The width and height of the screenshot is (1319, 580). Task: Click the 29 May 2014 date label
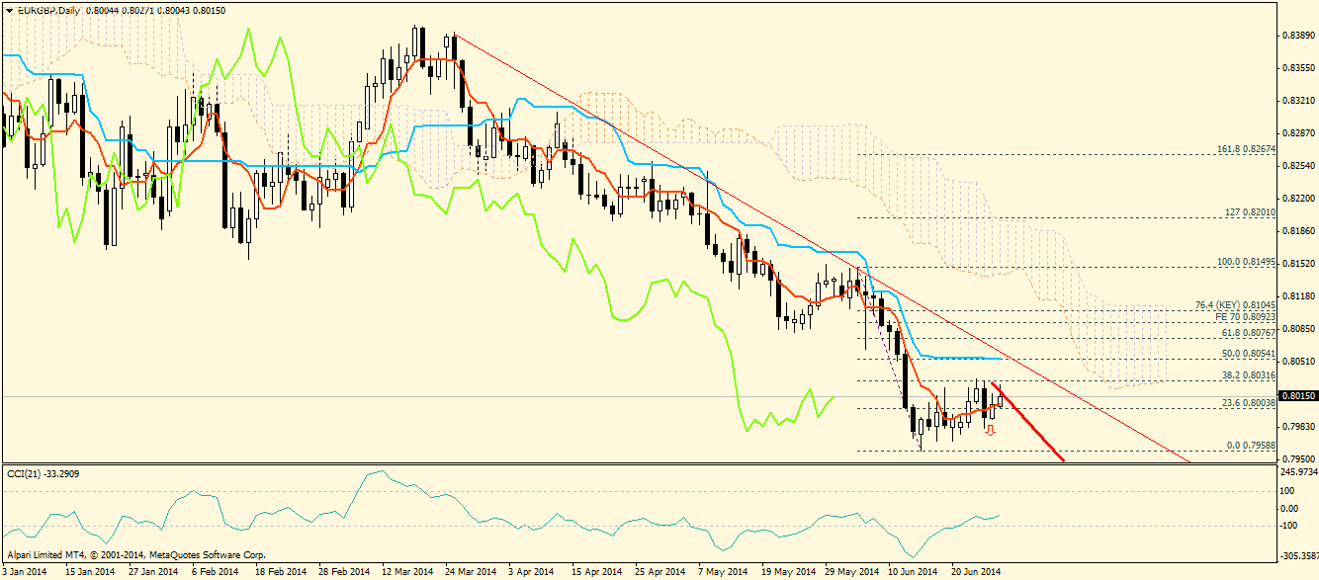coord(850,572)
